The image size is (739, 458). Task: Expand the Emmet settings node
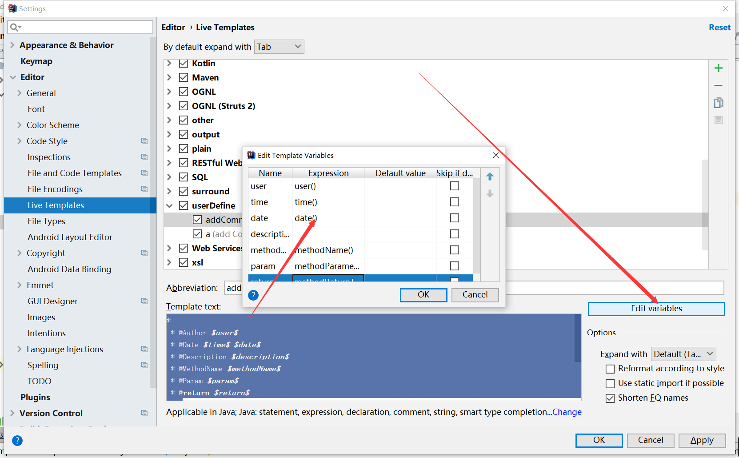tap(19, 285)
